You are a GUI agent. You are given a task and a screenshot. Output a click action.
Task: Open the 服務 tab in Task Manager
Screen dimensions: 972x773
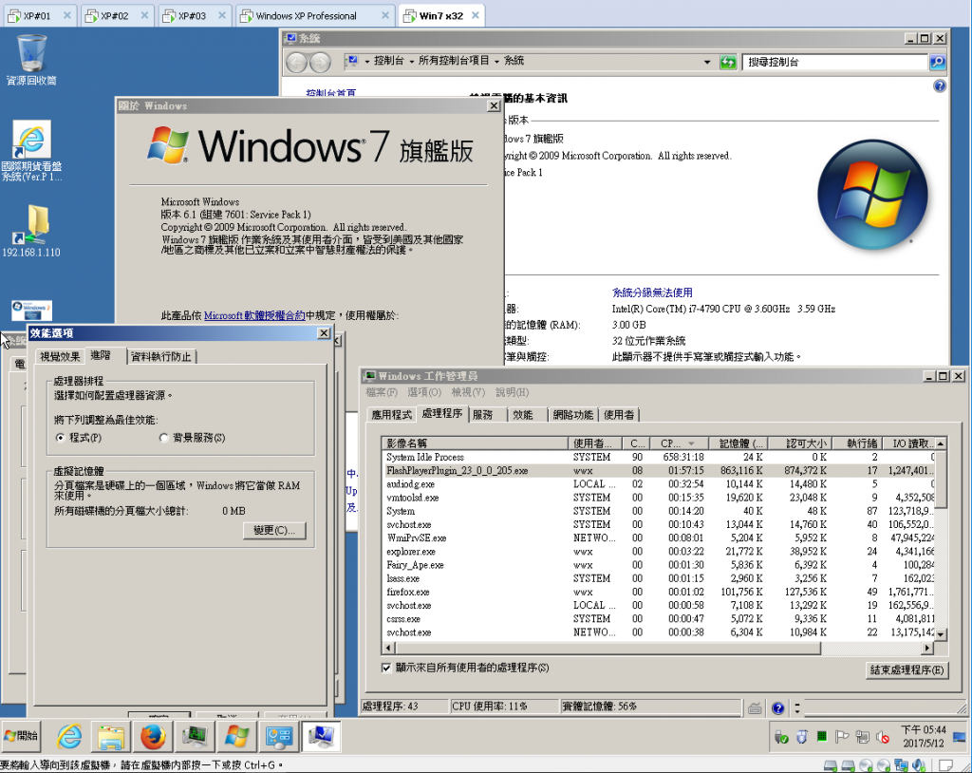click(x=482, y=414)
